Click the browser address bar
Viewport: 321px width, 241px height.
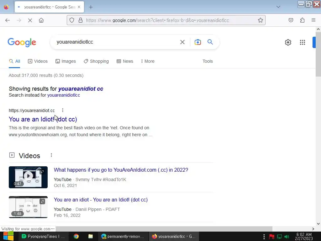coord(166,20)
